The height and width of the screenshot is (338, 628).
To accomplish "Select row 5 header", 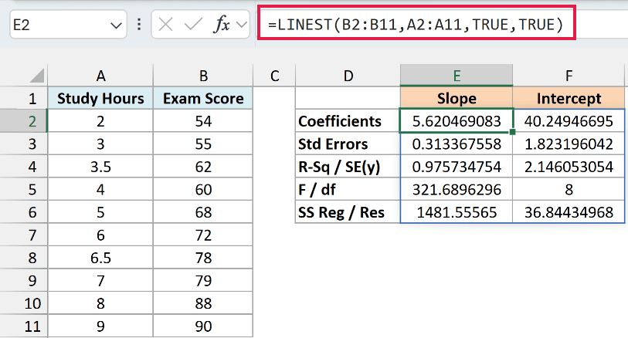I will pyautogui.click(x=24, y=190).
